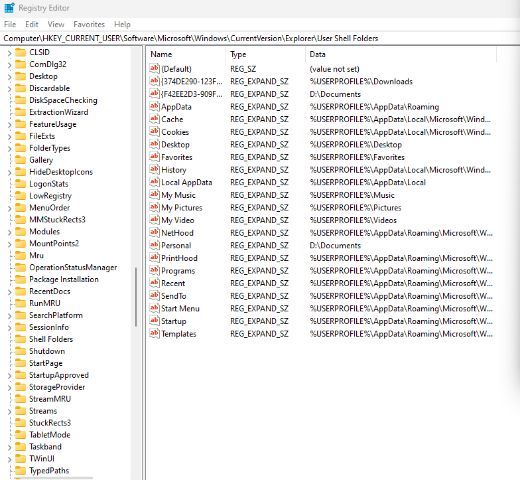The height and width of the screenshot is (480, 520).
Task: Select the PrintHood value
Action: click(x=179, y=258)
